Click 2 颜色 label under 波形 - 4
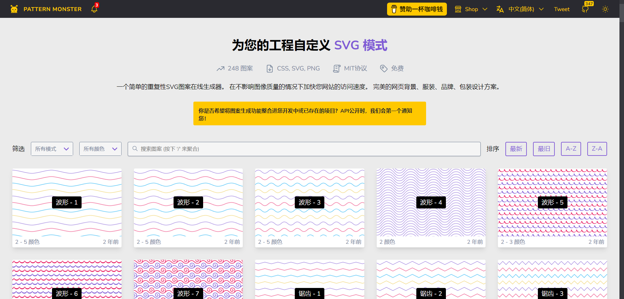The width and height of the screenshot is (624, 299). coord(387,242)
